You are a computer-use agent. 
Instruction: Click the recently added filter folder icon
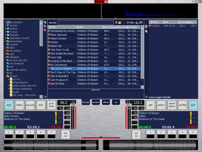coord(8,70)
